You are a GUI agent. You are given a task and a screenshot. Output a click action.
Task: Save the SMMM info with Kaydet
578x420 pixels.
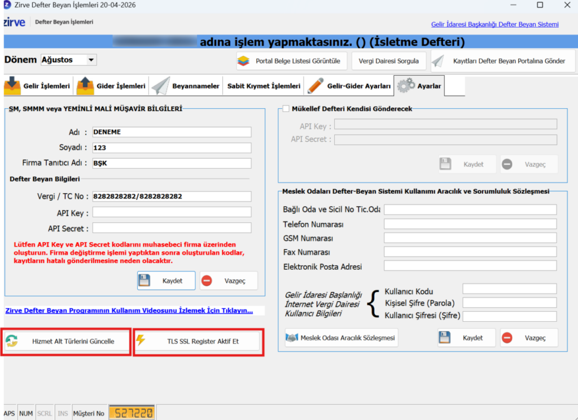point(167,281)
